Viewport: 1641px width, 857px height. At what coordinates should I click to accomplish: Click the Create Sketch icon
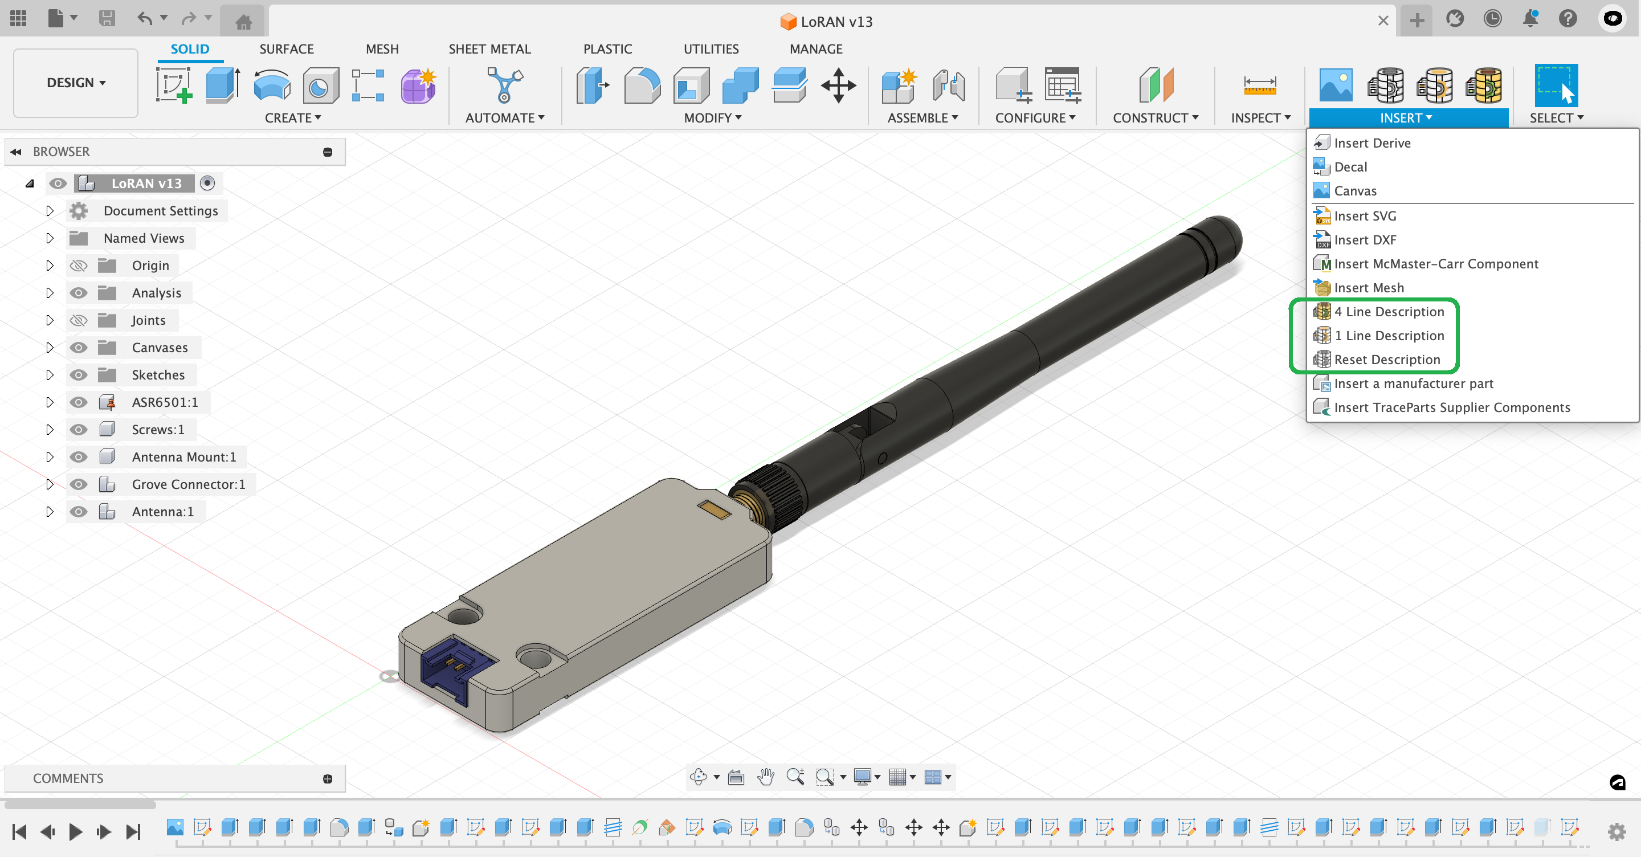(x=173, y=85)
